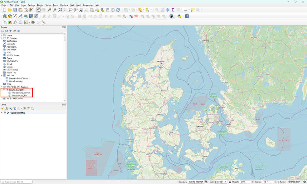Open the Processing menu

88,5
